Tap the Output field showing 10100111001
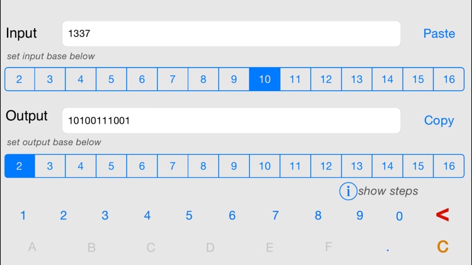Viewport: 472px width, 265px height. coord(231,121)
